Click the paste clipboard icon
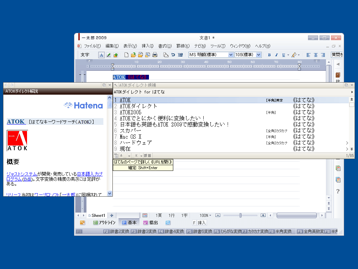The image size is (358, 269). point(166,55)
